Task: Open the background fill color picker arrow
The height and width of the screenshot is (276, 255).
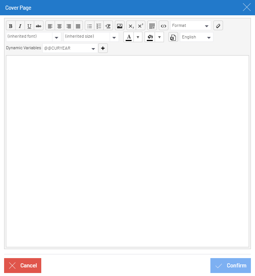Action: (x=159, y=37)
